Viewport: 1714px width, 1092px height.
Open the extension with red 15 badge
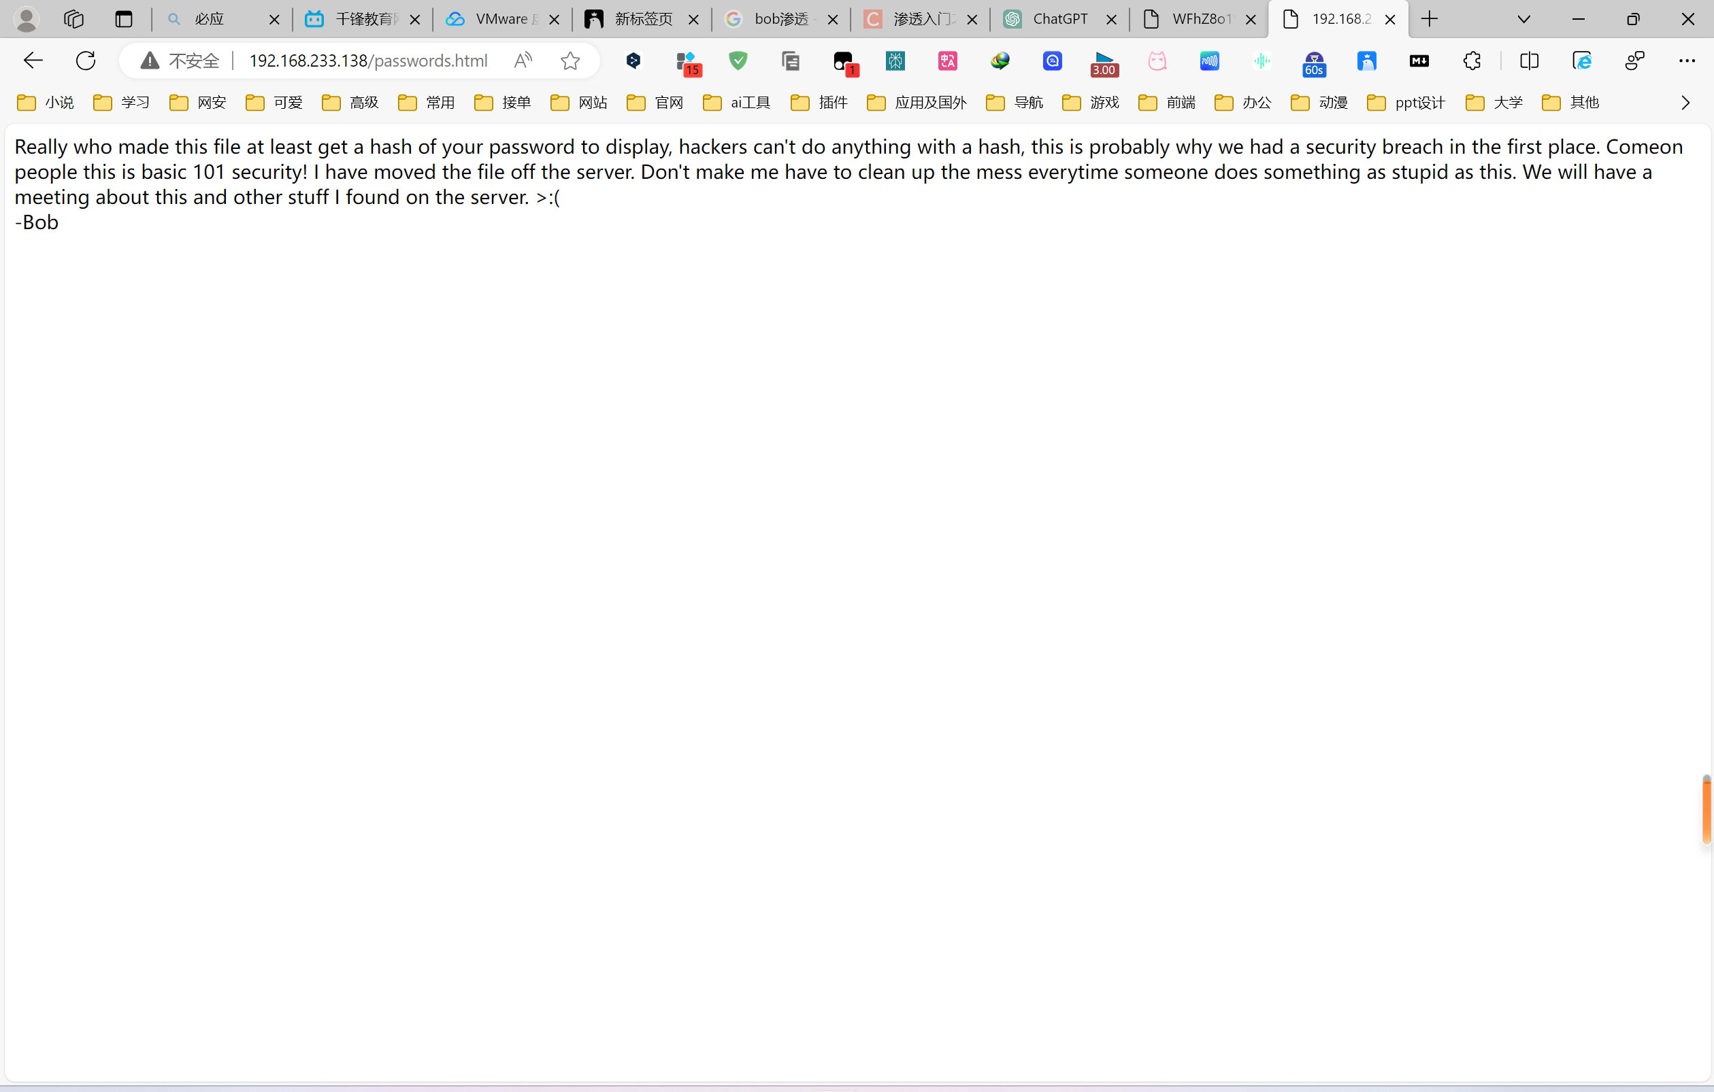tap(688, 63)
